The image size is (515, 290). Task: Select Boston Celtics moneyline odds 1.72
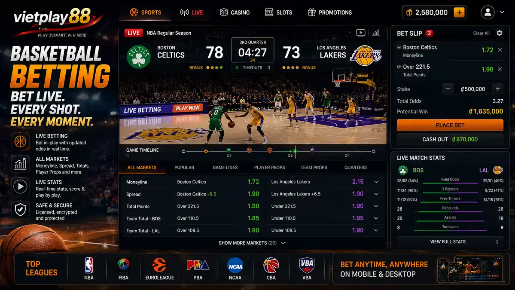(253, 182)
